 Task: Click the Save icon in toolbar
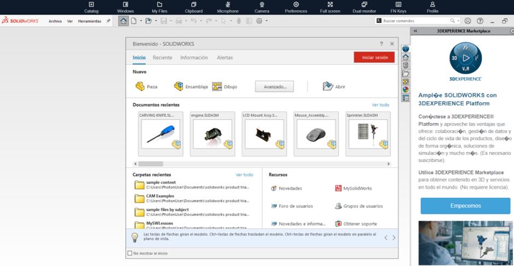[163, 21]
